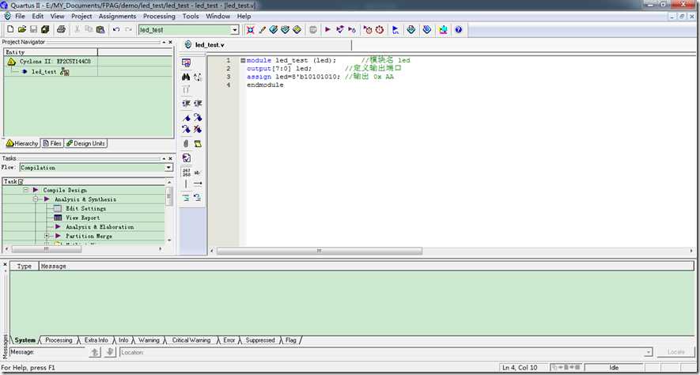
Task: Toggle line numbers 267/268 icon
Action: [x=186, y=172]
